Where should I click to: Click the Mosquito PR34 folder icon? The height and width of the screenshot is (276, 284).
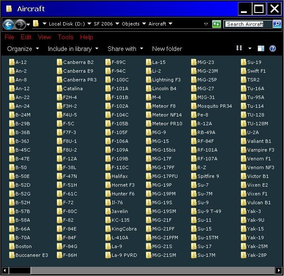point(194,106)
